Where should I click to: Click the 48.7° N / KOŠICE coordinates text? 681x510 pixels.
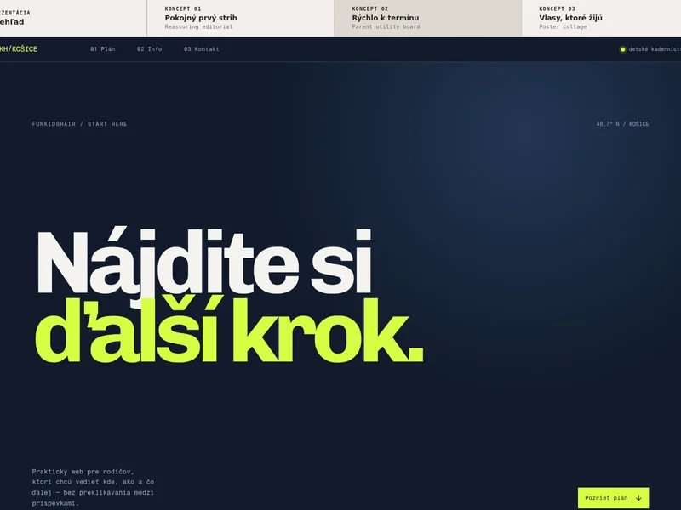tap(622, 124)
